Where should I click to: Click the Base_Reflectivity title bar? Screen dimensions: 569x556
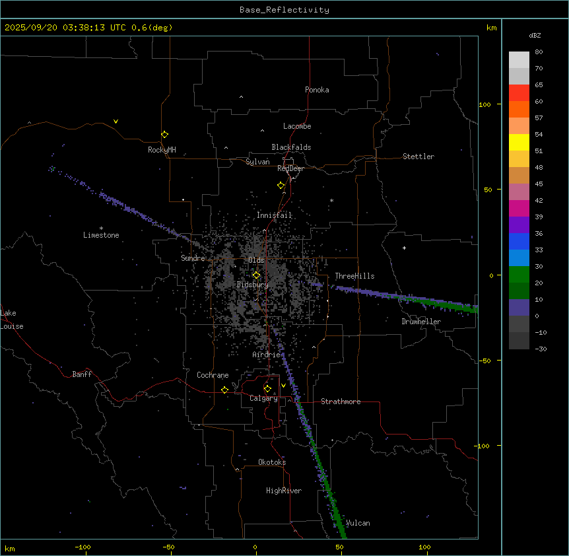coord(284,10)
